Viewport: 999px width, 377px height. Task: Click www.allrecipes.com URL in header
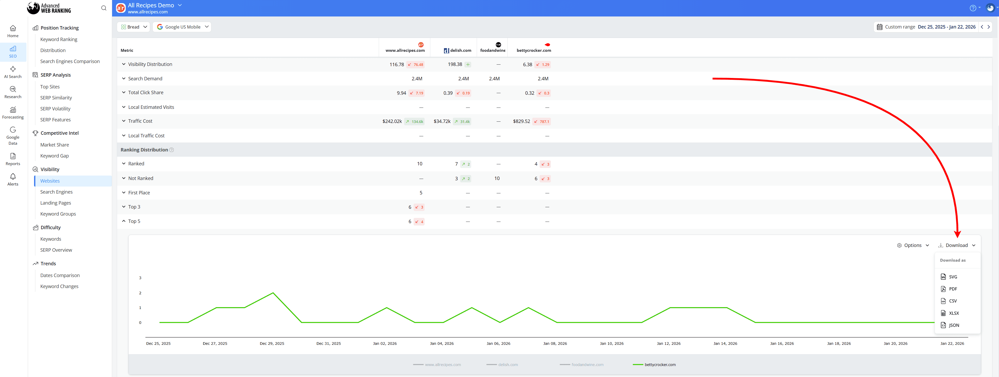(x=148, y=12)
